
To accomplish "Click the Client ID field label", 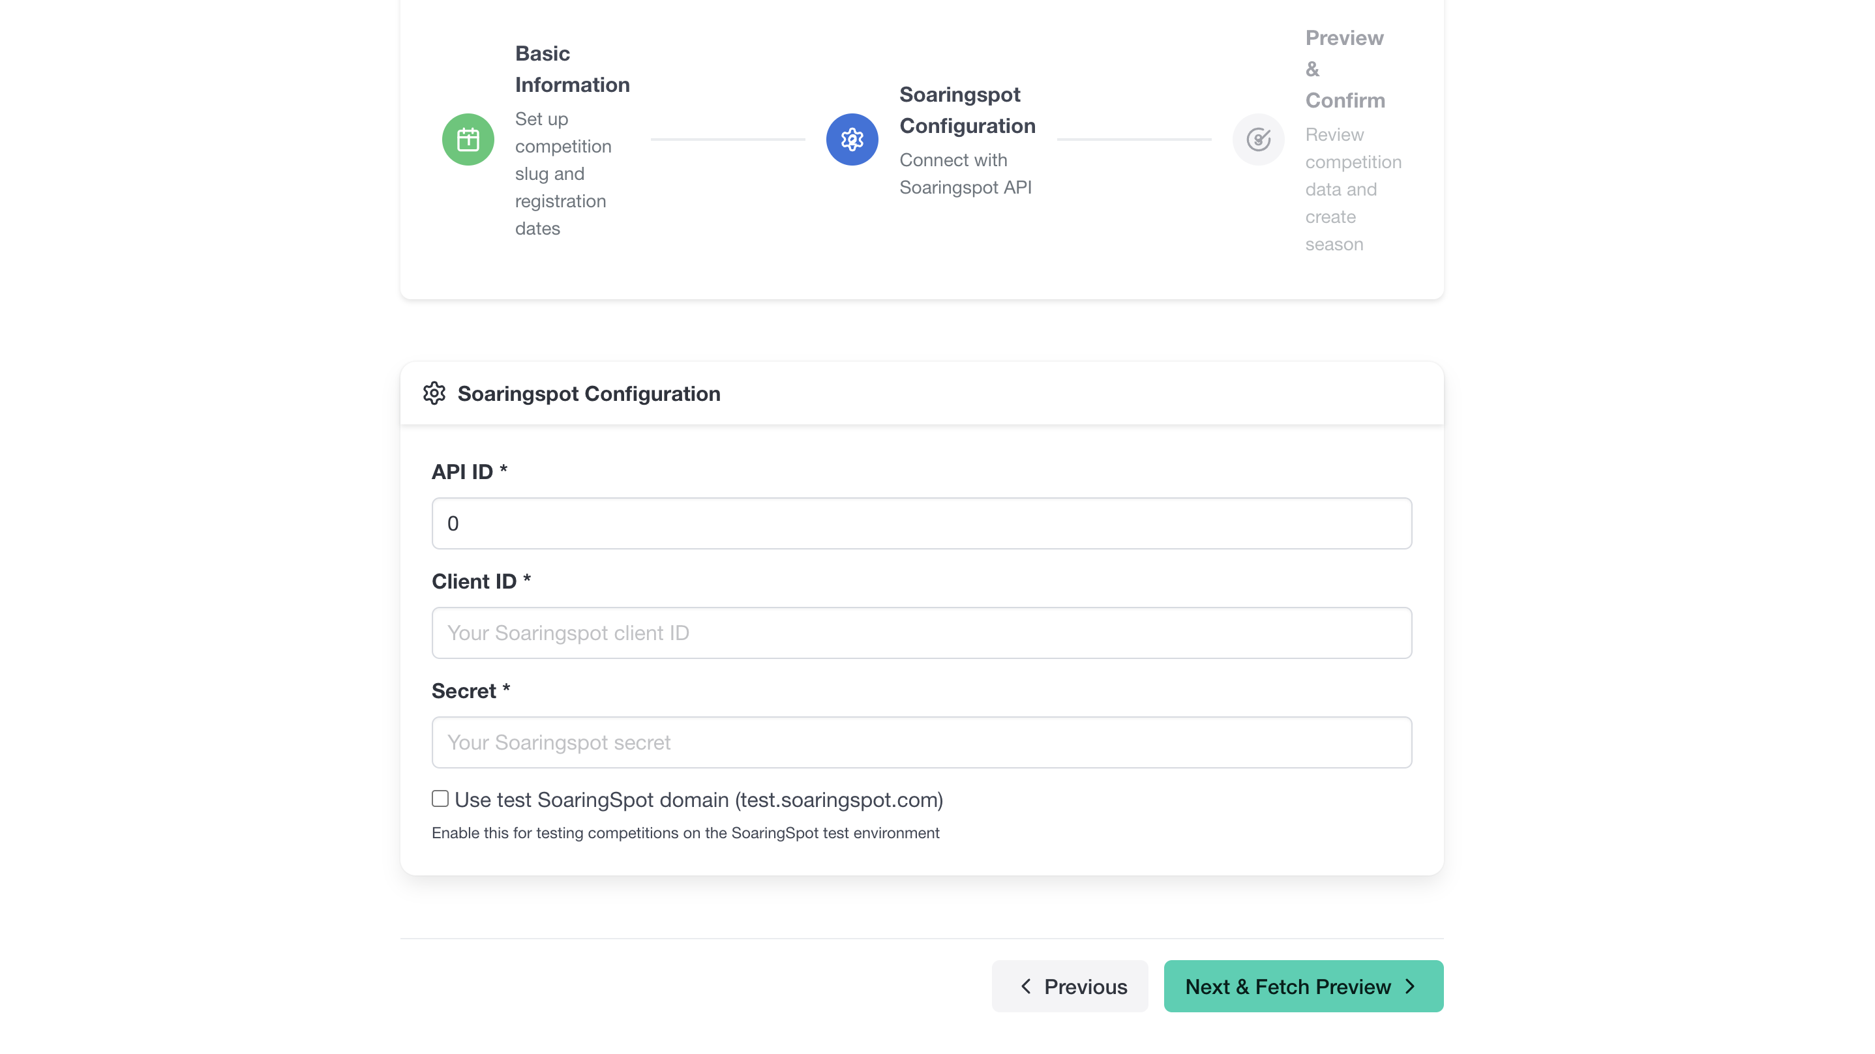I will (x=475, y=582).
